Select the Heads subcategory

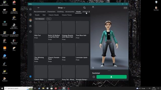37,15
